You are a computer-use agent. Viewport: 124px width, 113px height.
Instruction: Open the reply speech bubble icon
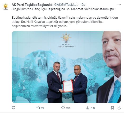(x=13, y=108)
